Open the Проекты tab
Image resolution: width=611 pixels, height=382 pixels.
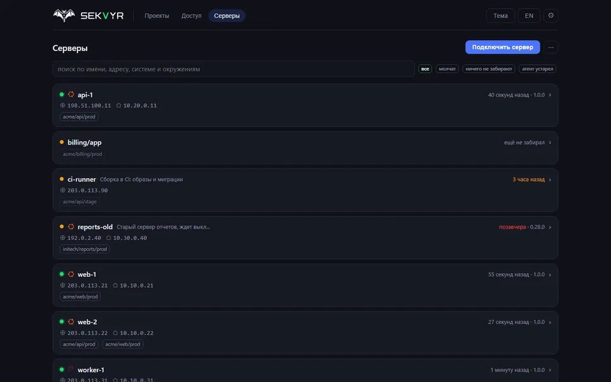(157, 15)
